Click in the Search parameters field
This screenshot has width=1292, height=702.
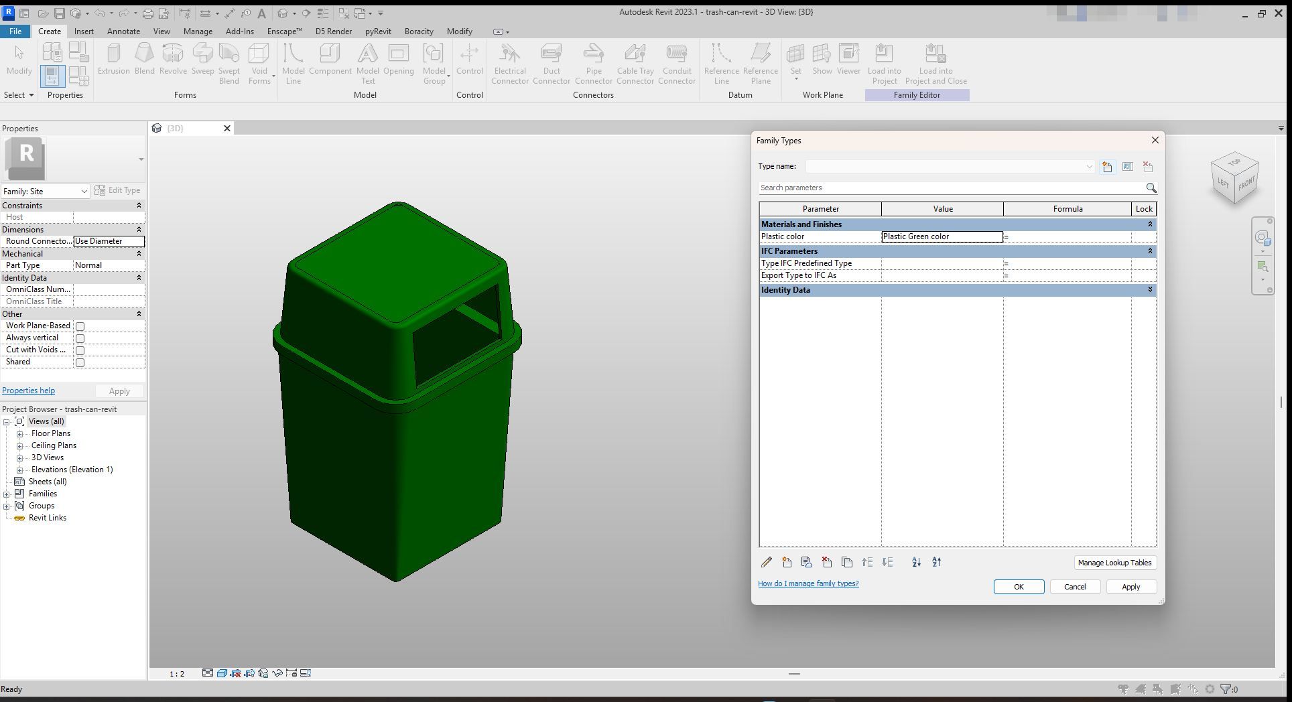click(952, 188)
